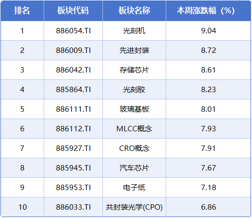Click the 排名 column header
This screenshot has width=252, height=218.
22,11
